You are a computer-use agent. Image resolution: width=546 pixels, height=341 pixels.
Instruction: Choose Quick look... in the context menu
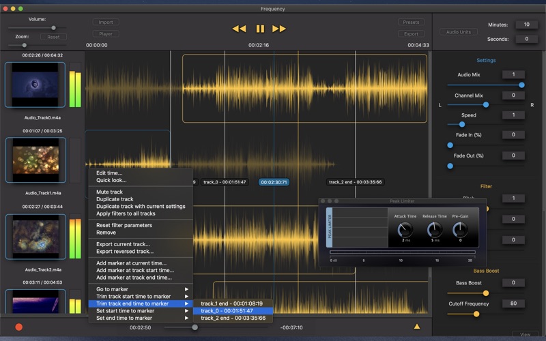141,180
